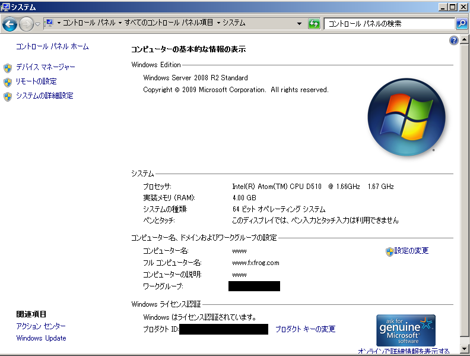The image size is (470, 356).
Task: Open システムの詳細設定 link
Action: coord(45,96)
